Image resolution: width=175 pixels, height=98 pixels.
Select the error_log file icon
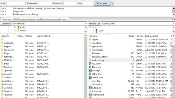[x=90, y=81]
